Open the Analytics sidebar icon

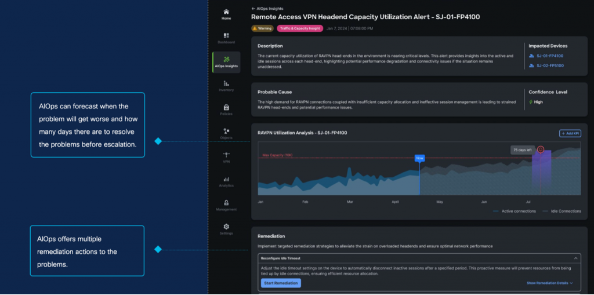[x=226, y=180]
